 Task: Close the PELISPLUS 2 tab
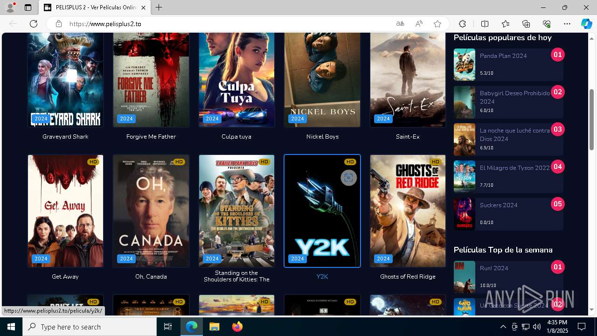pos(144,7)
